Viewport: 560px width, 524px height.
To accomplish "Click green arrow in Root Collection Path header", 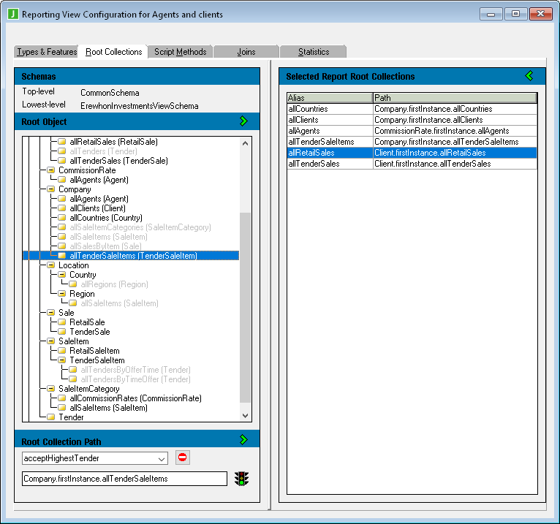I will pos(243,440).
